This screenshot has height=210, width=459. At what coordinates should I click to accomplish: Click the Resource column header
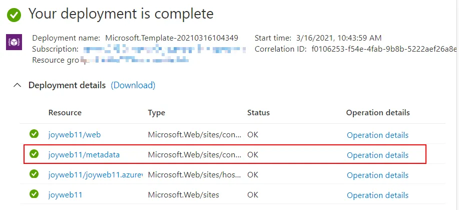coord(65,112)
